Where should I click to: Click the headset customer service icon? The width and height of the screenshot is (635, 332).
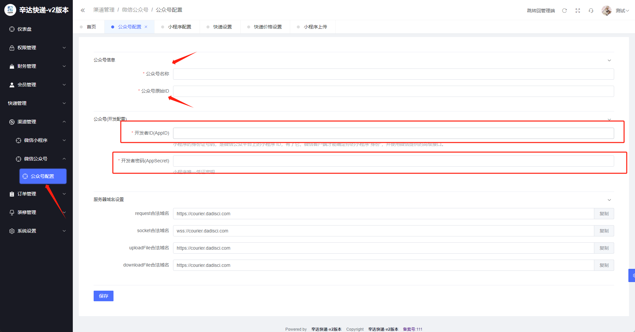pyautogui.click(x=591, y=11)
